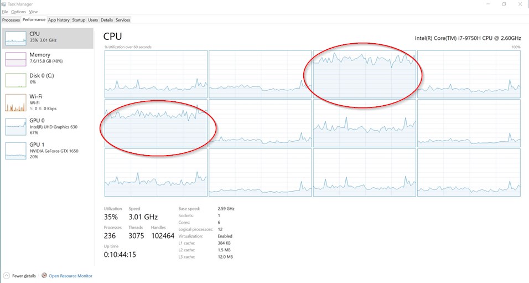Image resolution: width=529 pixels, height=283 pixels.
Task: Open the View menu
Action: click(33, 12)
